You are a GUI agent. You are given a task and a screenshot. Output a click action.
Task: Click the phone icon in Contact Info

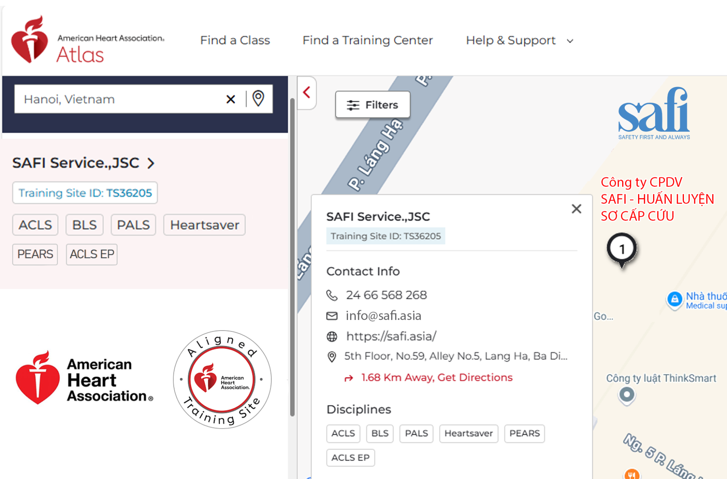[x=332, y=295]
